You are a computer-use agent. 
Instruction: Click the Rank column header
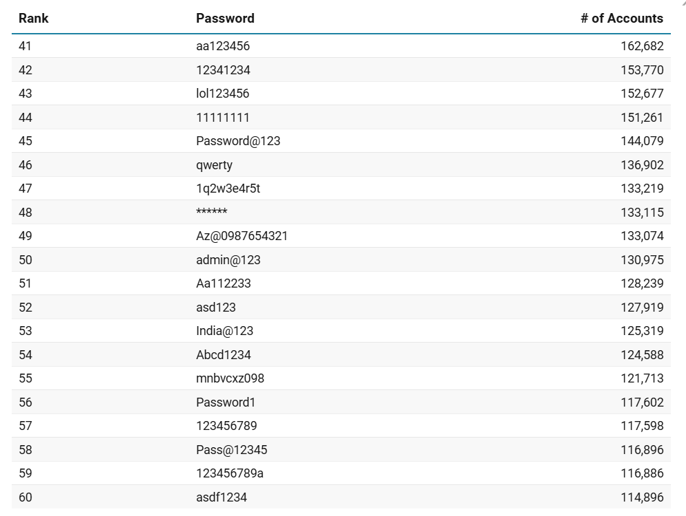click(x=34, y=19)
